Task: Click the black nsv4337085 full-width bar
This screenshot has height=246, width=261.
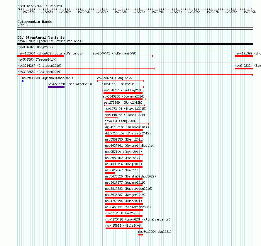Action: 135,44
